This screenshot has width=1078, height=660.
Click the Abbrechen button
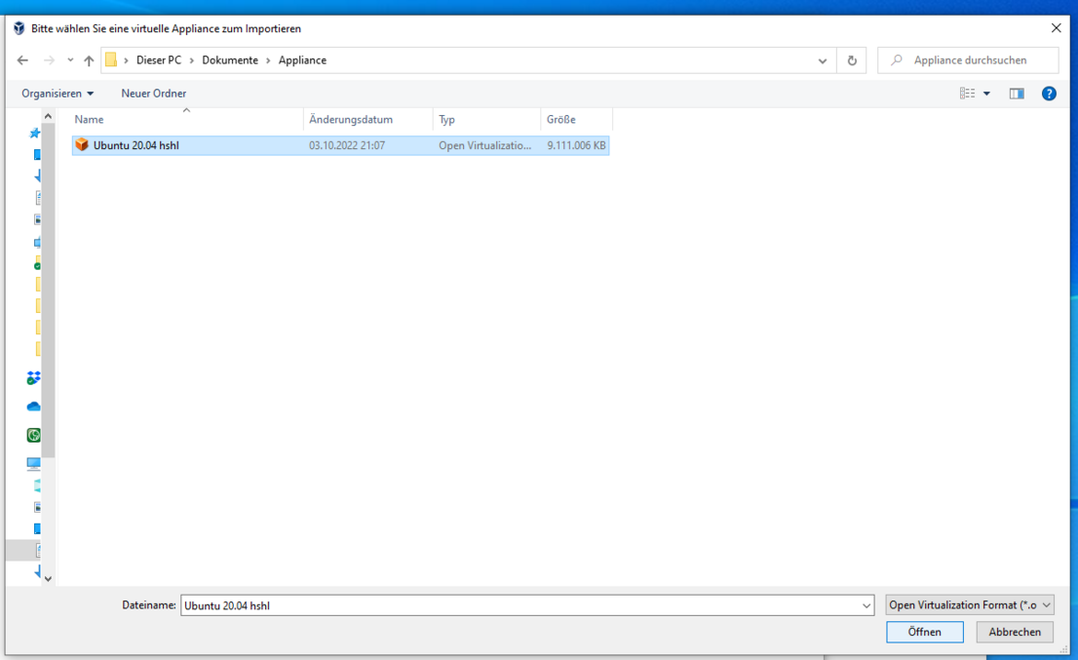tap(1015, 632)
